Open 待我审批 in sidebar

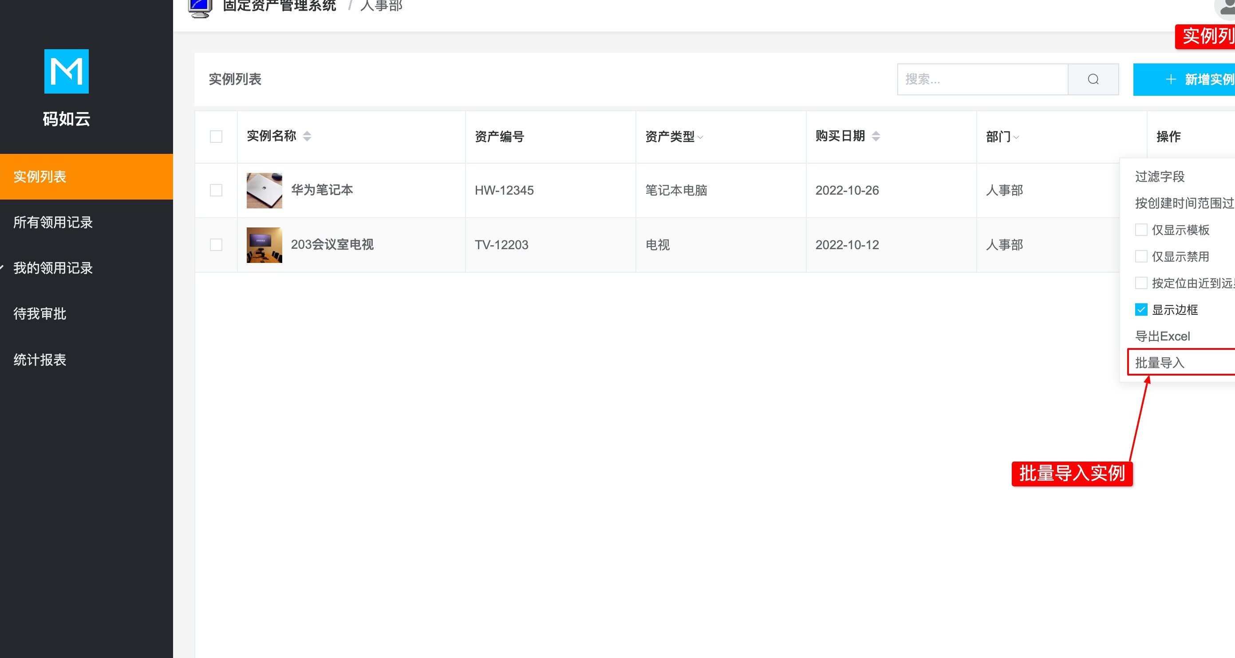pos(86,313)
